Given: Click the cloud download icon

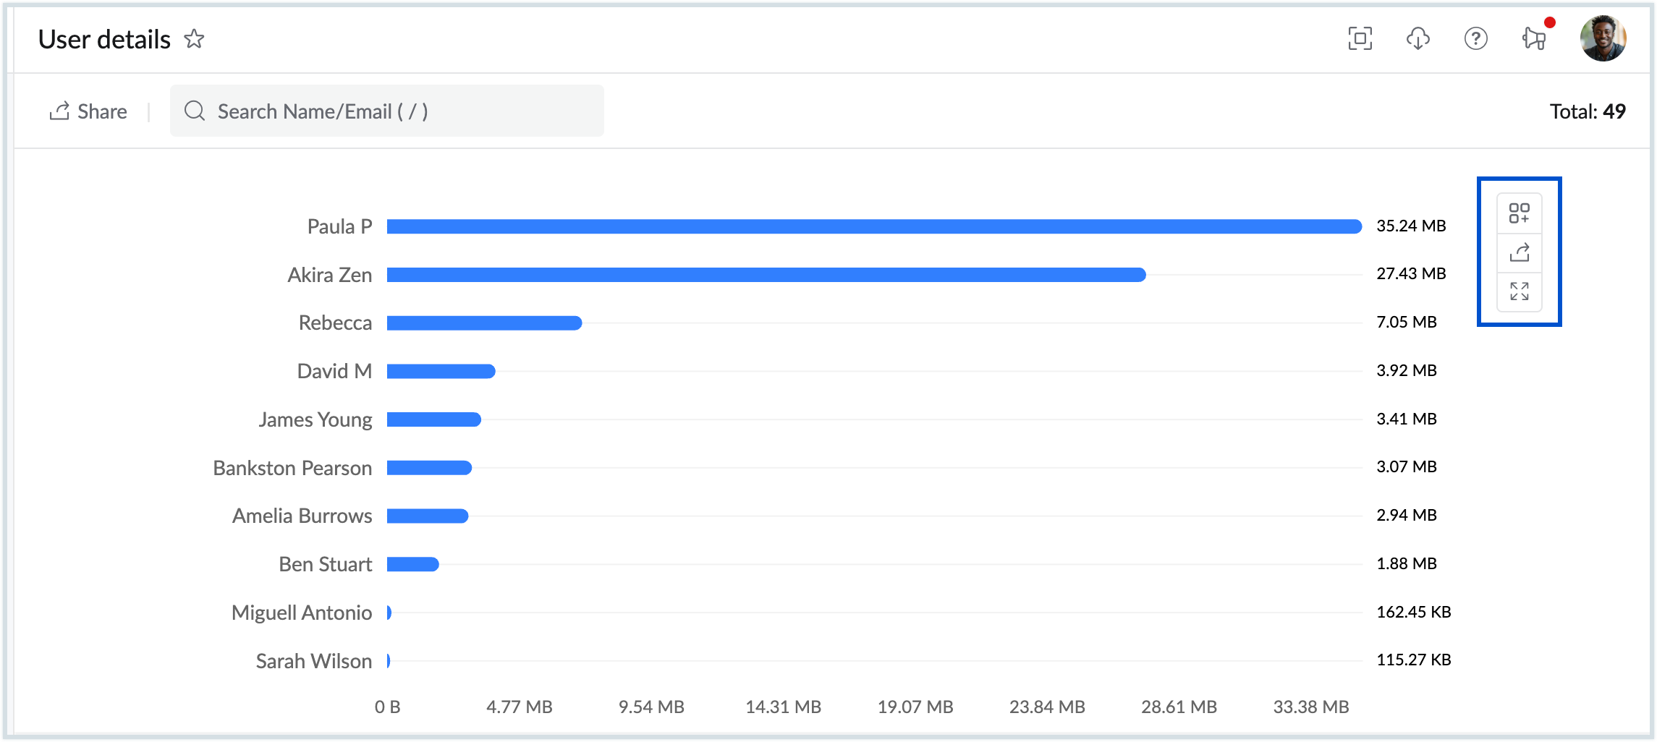Looking at the screenshot, I should (1417, 38).
